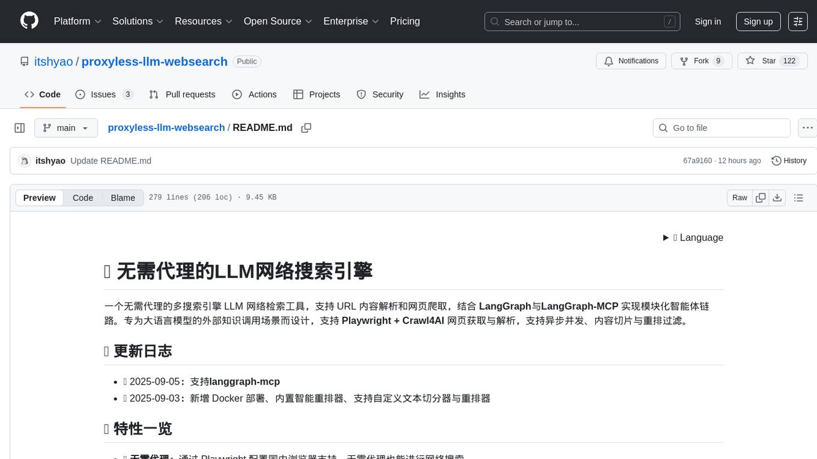Viewport: 817px width, 459px height.
Task: Open the Resources dropdown
Action: coord(203,21)
